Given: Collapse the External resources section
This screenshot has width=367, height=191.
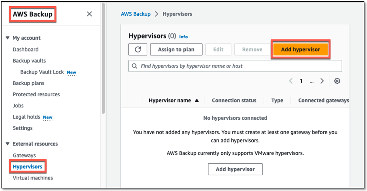Looking at the screenshot, I should click(x=7, y=144).
